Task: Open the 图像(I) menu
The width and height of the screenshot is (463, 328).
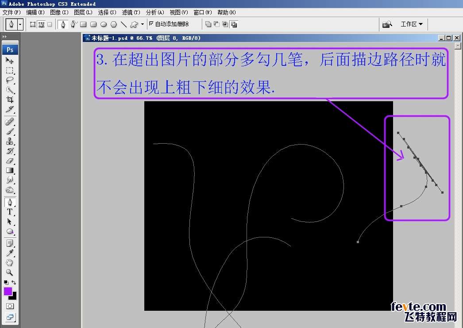Action: tap(59, 12)
